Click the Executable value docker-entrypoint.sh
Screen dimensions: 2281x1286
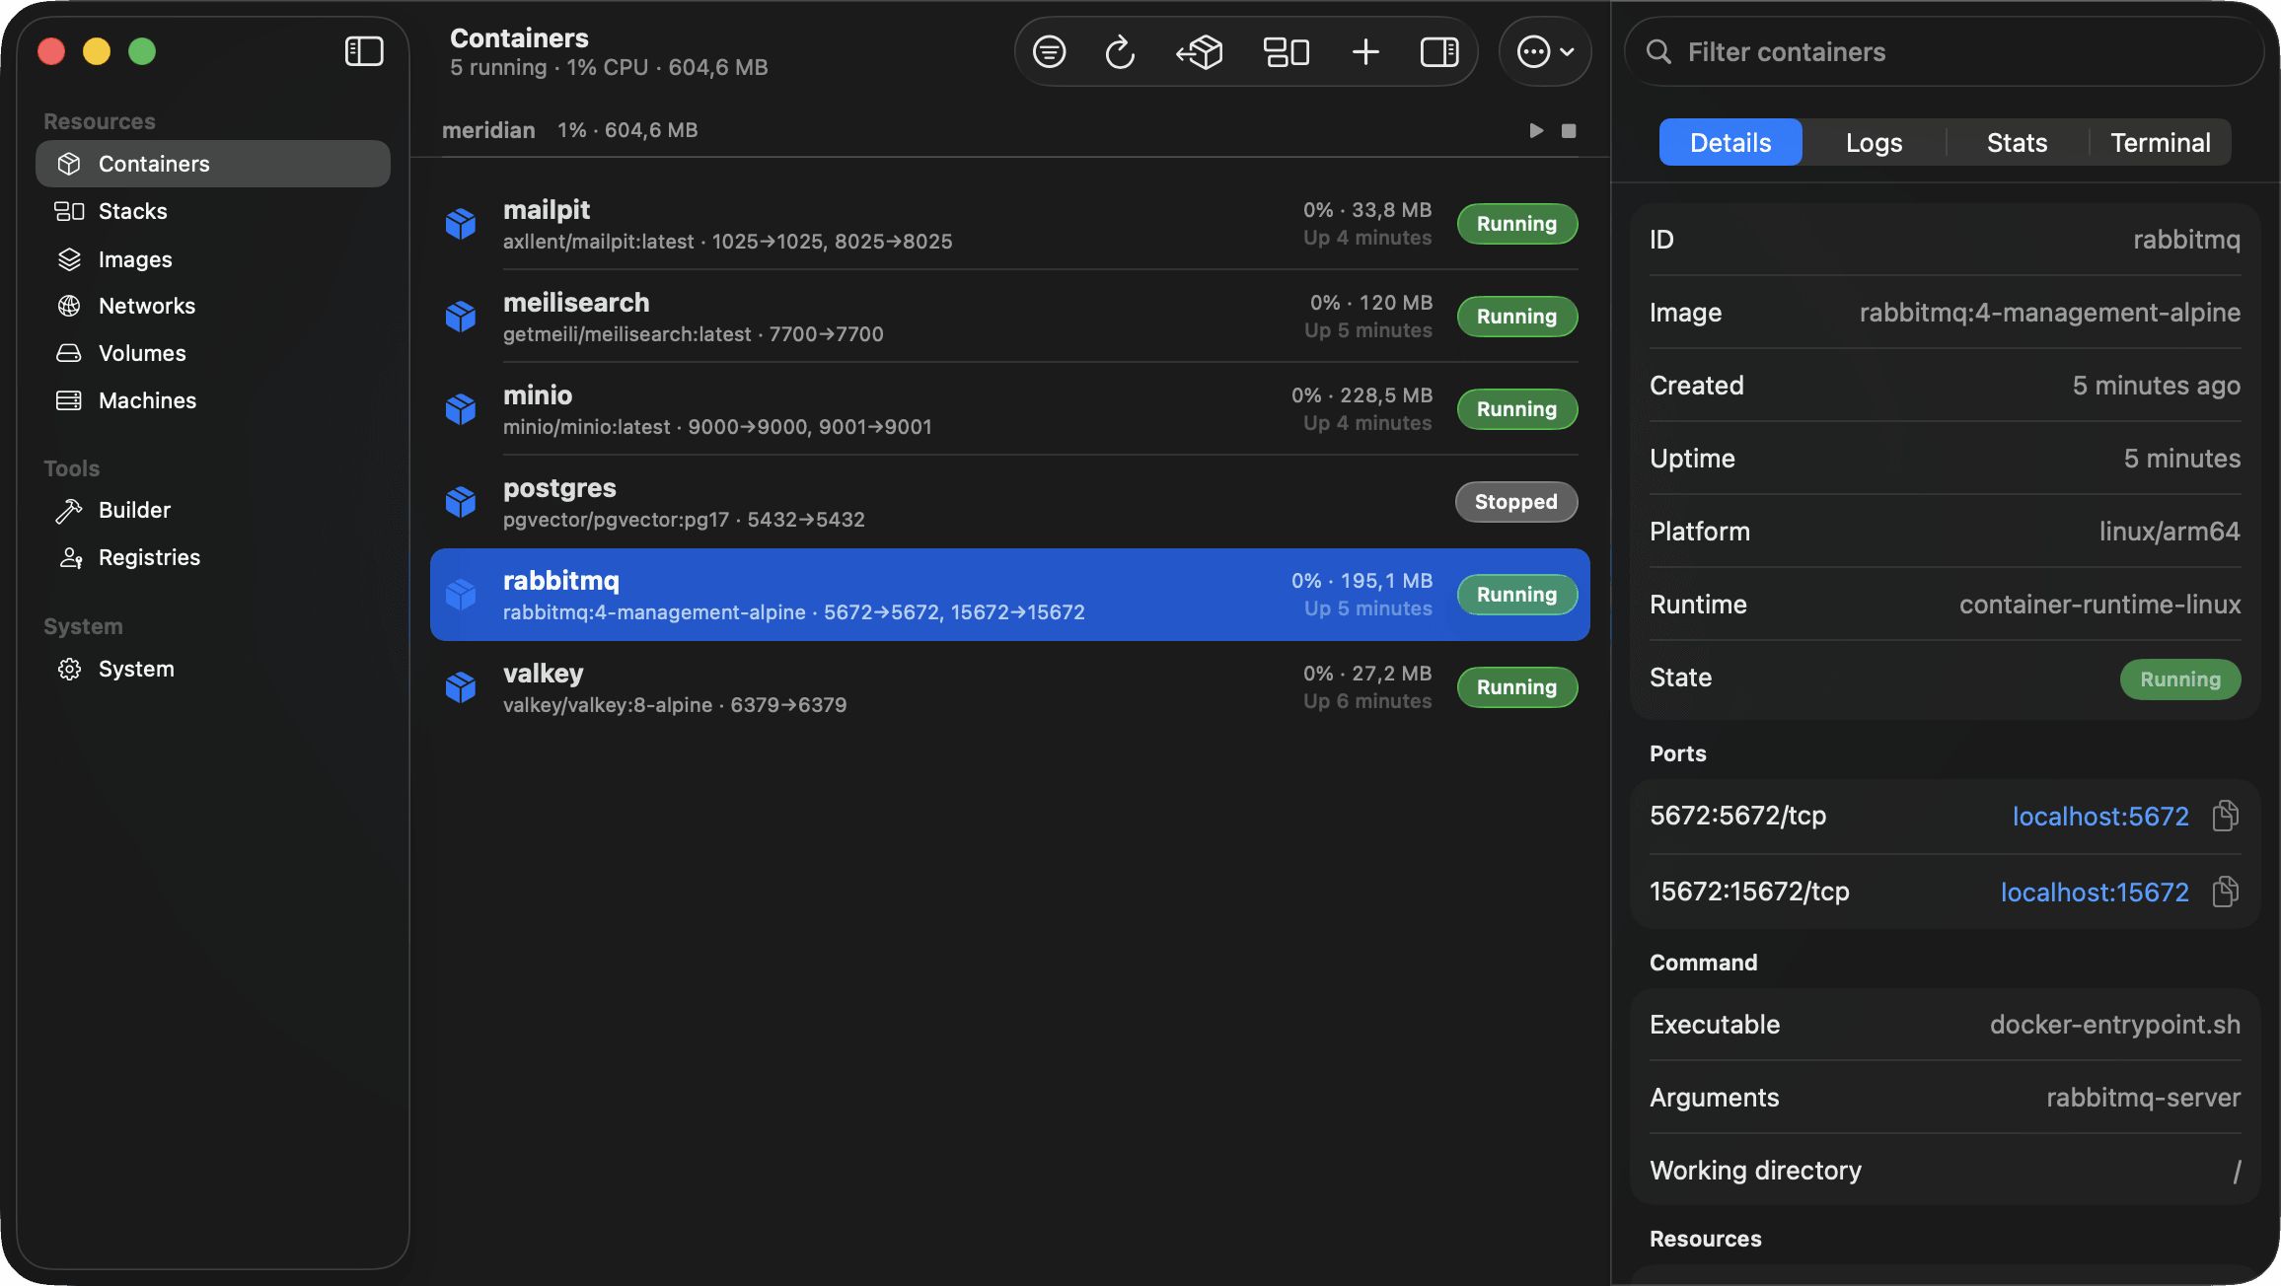[x=2115, y=1025]
